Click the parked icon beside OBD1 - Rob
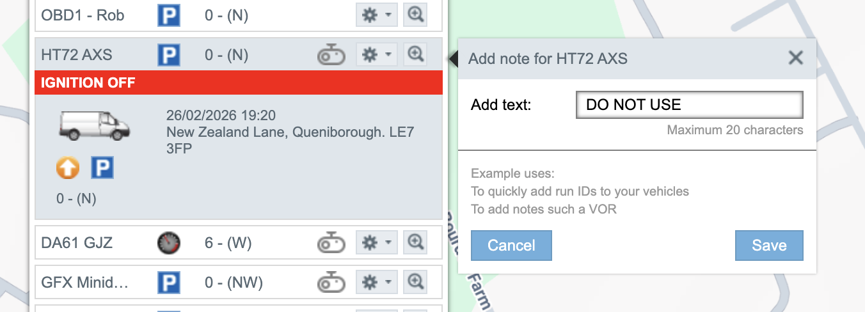The image size is (865, 312). point(169,15)
